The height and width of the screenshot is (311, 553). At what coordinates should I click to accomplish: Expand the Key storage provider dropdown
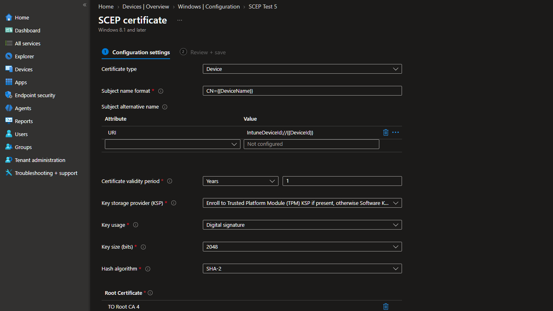coord(302,203)
